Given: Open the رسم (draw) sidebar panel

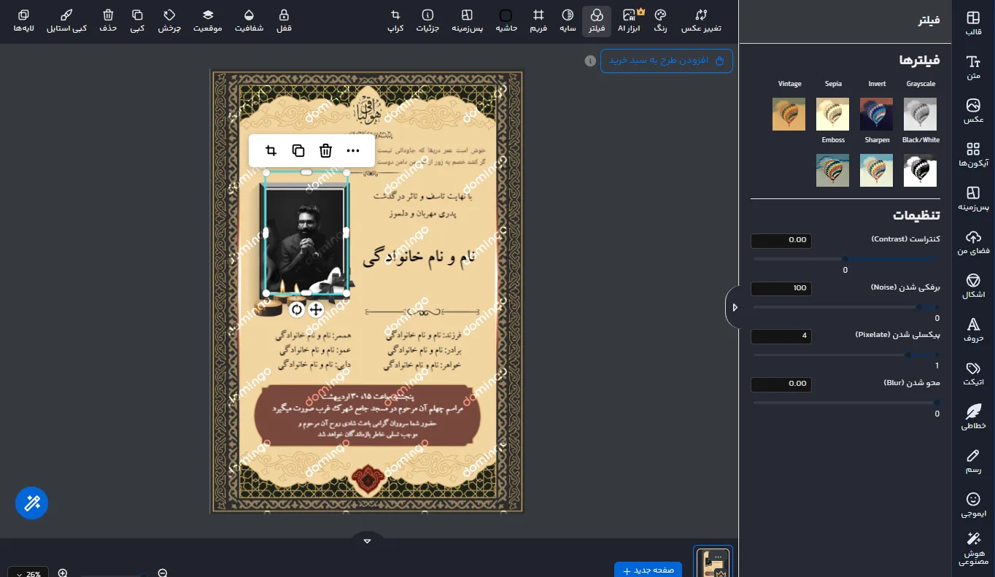Looking at the screenshot, I should tap(973, 460).
